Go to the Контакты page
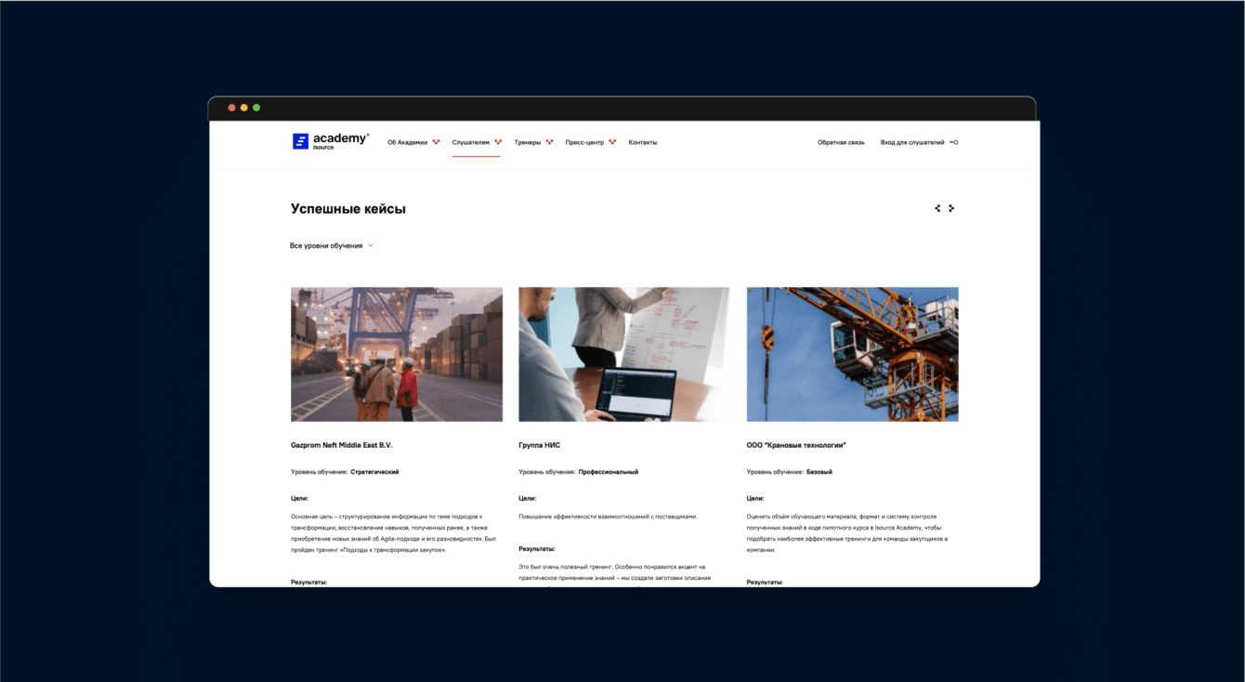 click(x=643, y=142)
